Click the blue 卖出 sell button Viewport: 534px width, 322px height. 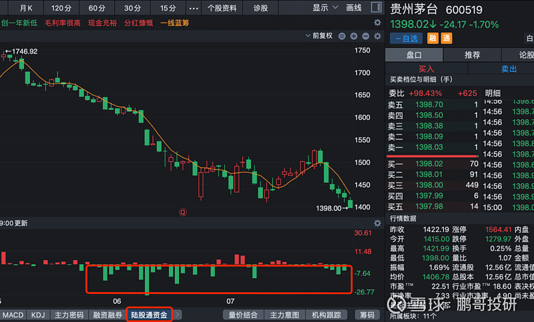pos(501,69)
